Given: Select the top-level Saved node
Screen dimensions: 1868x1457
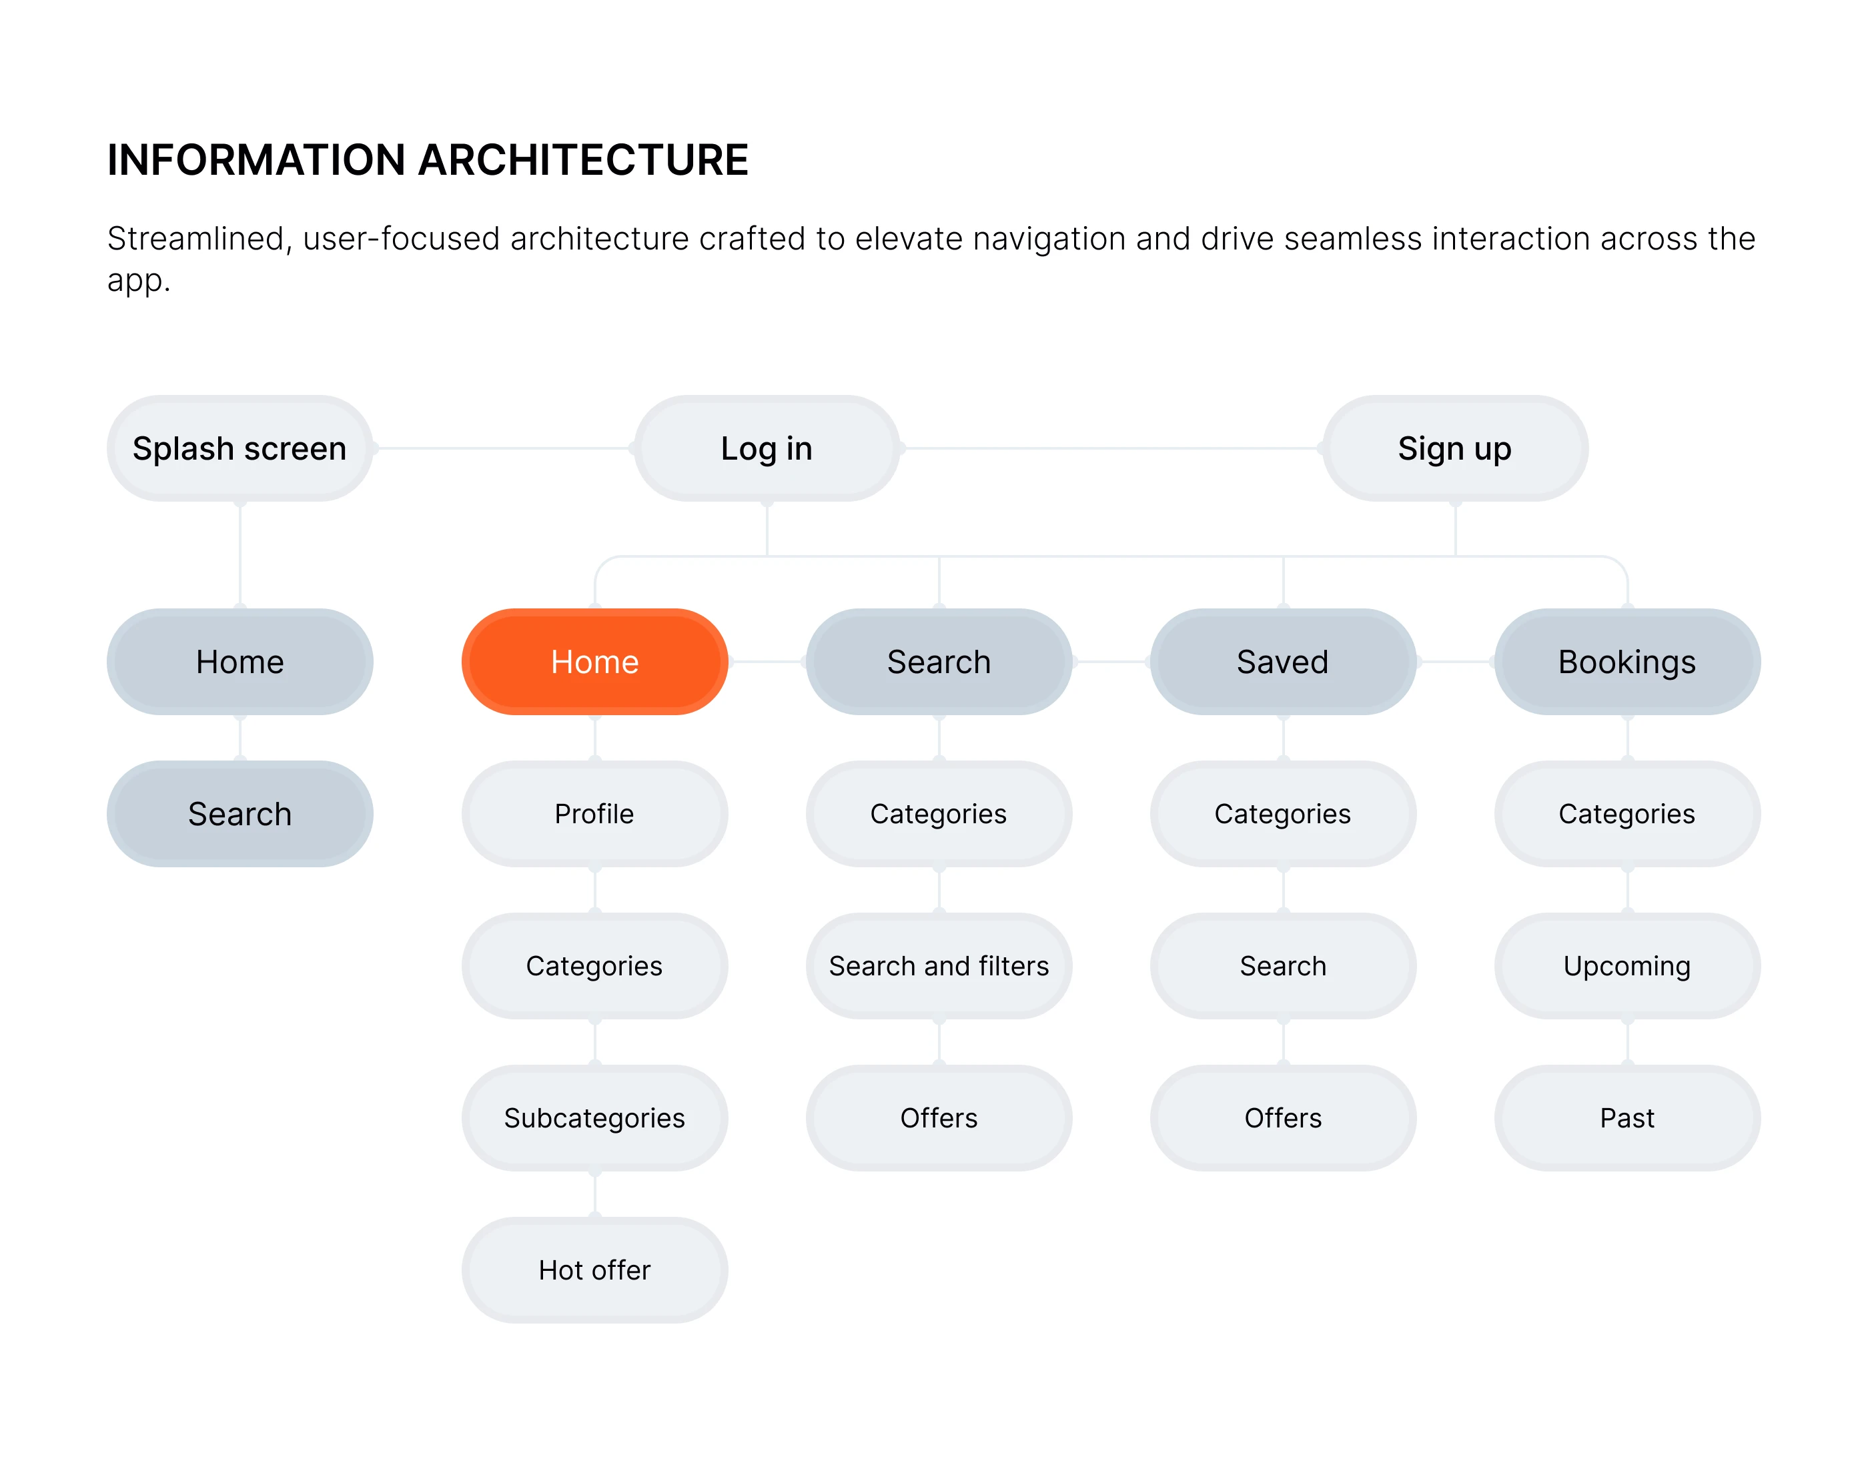Looking at the screenshot, I should pos(1282,662).
